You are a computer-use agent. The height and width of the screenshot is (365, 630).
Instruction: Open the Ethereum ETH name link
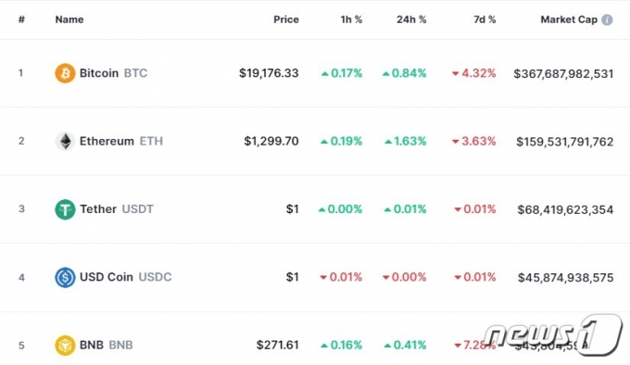pos(121,142)
